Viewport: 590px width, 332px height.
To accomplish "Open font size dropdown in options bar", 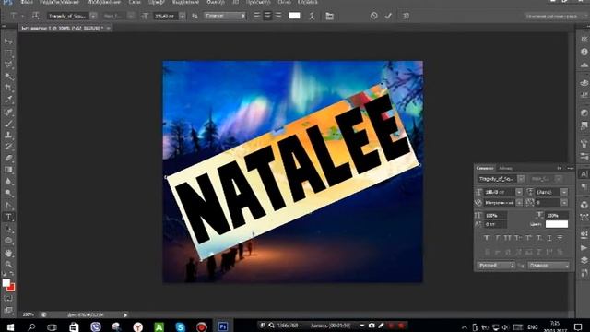I will (x=183, y=16).
